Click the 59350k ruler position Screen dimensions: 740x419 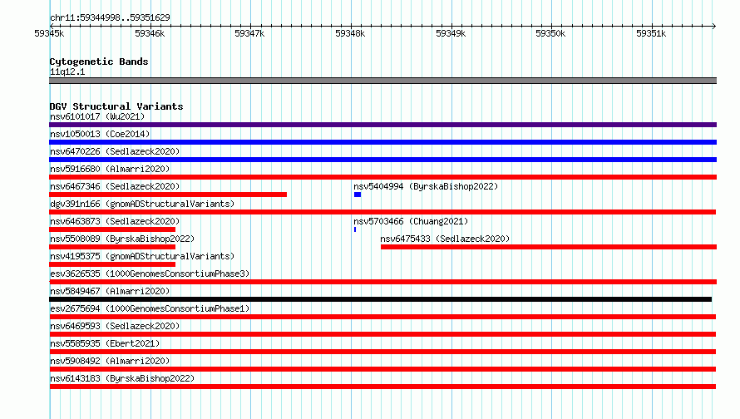coord(550,33)
